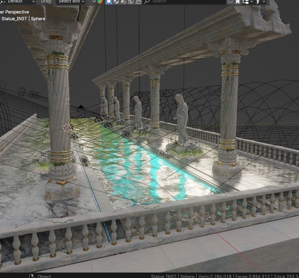Click the filter funnel icon

(x=258, y=2)
